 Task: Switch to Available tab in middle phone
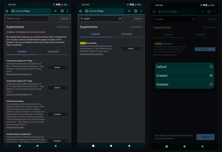(95, 34)
